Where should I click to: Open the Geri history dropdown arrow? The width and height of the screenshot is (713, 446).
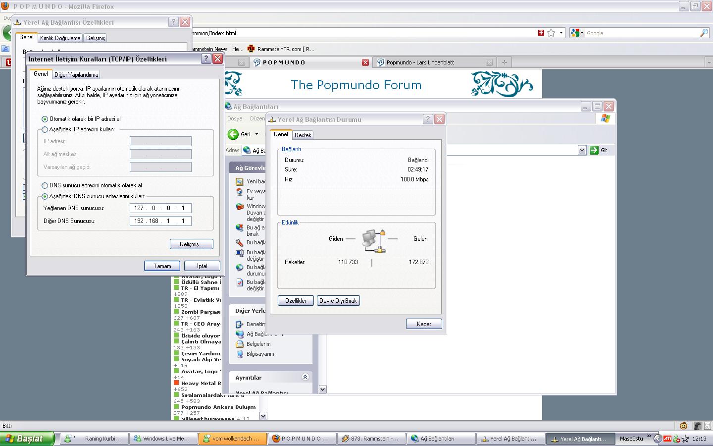click(x=256, y=134)
